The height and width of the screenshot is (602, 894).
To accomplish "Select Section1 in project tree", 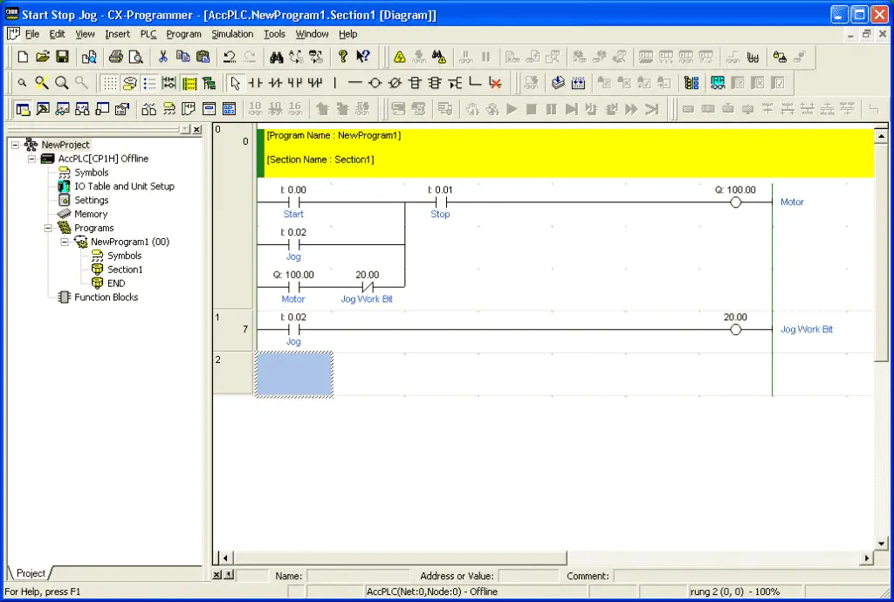I will click(x=125, y=270).
